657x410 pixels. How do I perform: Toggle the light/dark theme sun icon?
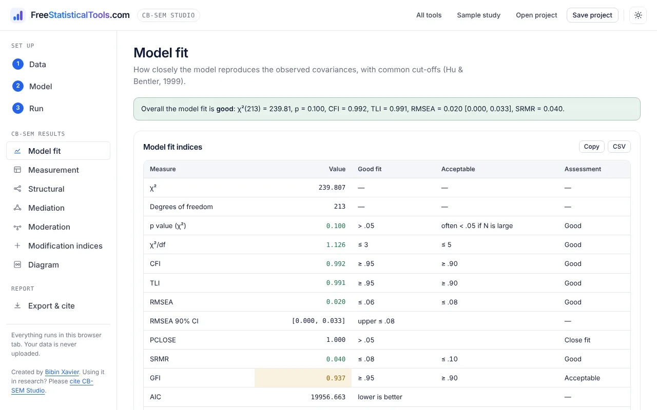(638, 15)
